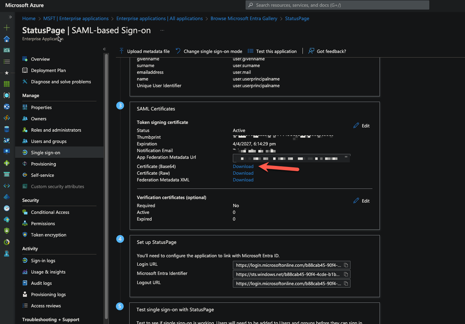Open the Help and support person icon

pyautogui.click(x=7, y=253)
